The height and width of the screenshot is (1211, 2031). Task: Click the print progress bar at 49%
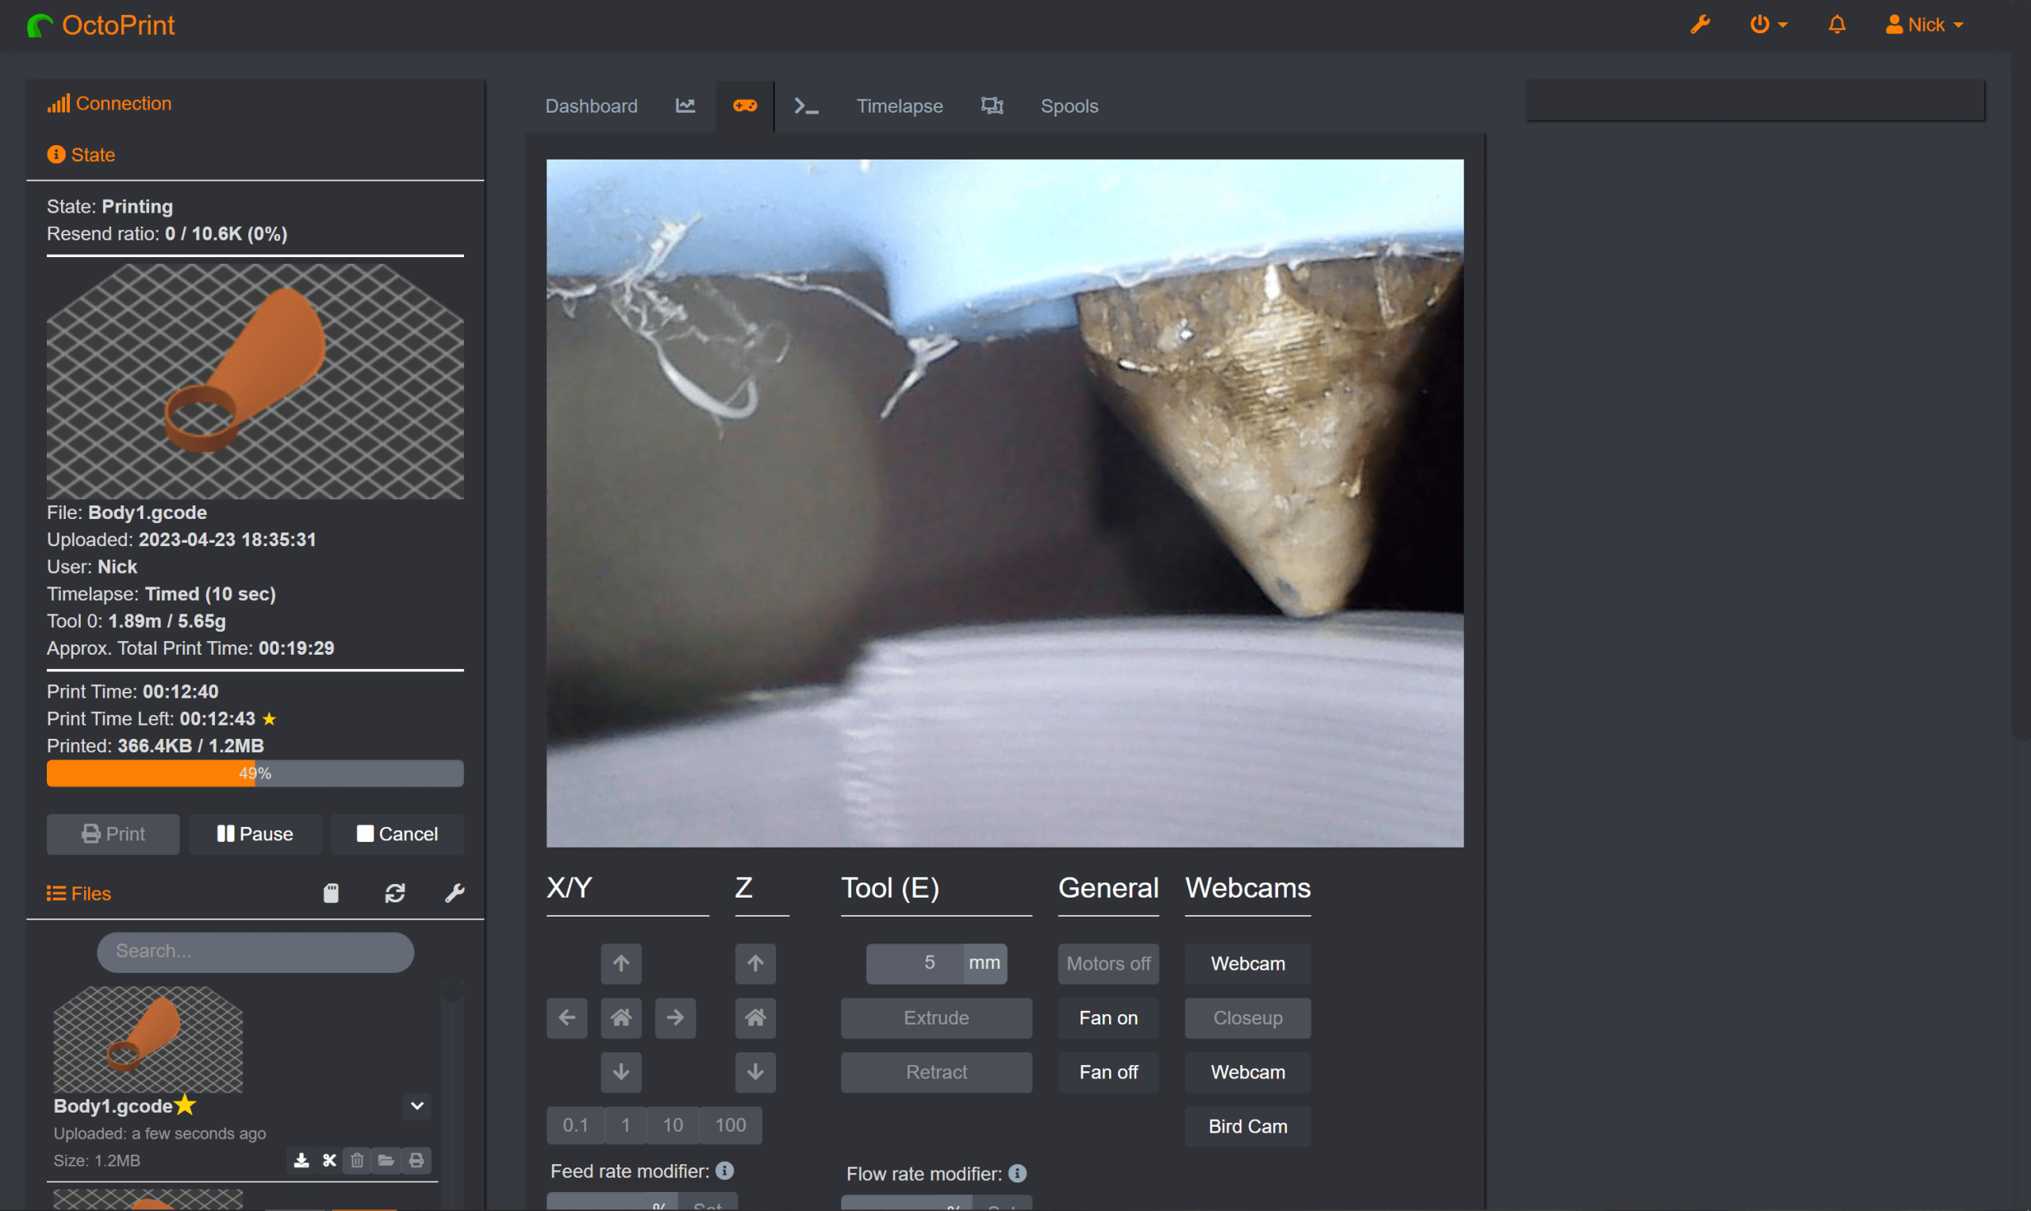pyautogui.click(x=255, y=774)
